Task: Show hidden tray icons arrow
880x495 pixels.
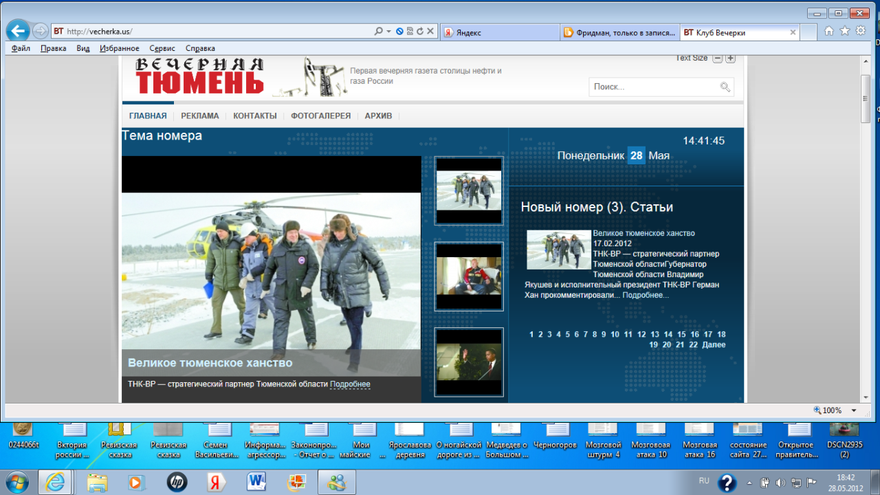Action: pos(751,482)
